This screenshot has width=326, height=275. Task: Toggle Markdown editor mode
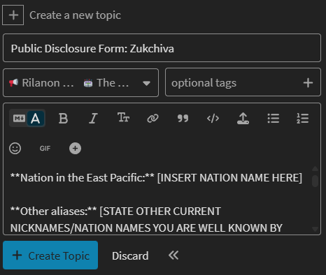(19, 119)
